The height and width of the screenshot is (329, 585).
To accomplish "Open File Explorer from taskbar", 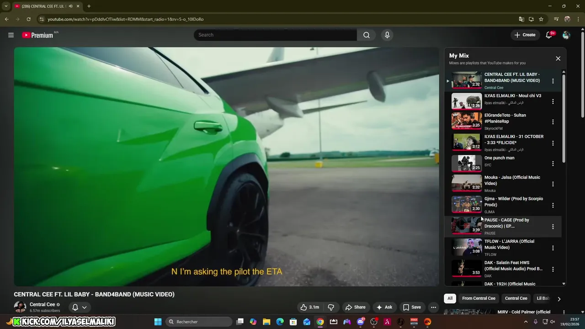I will (x=266, y=322).
